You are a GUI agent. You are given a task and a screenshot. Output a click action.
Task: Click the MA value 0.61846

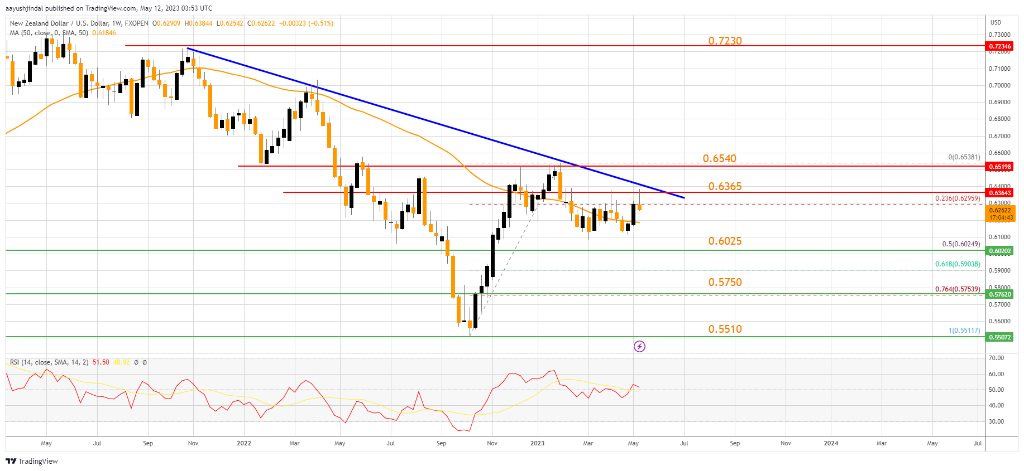click(x=104, y=33)
